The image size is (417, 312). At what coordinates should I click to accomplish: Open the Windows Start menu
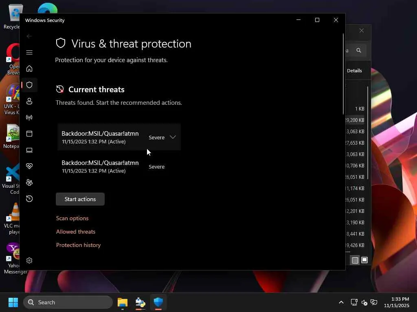tap(13, 302)
